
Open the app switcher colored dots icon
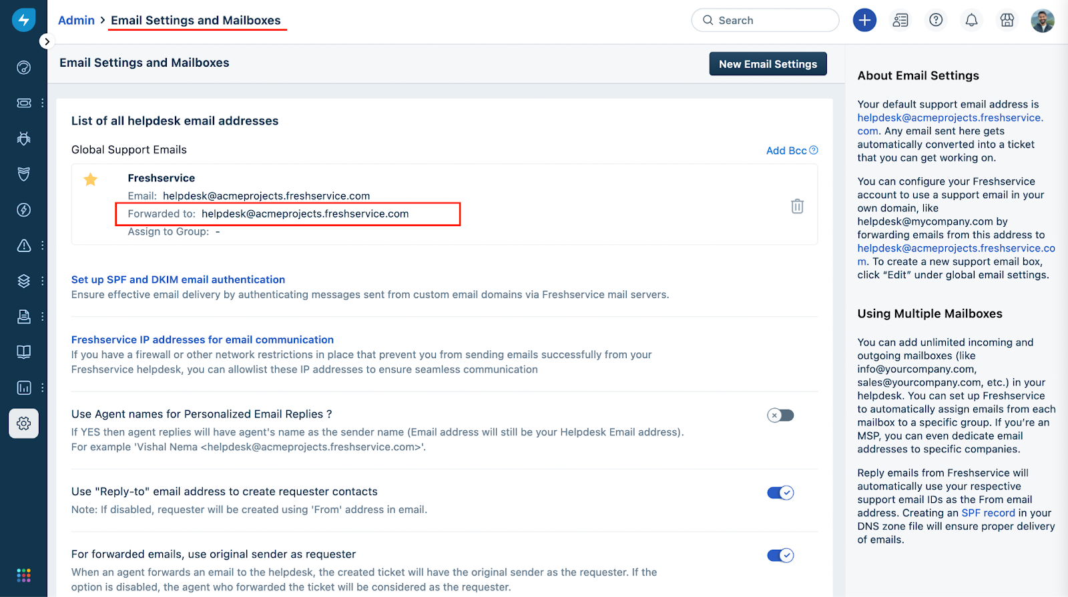(23, 575)
